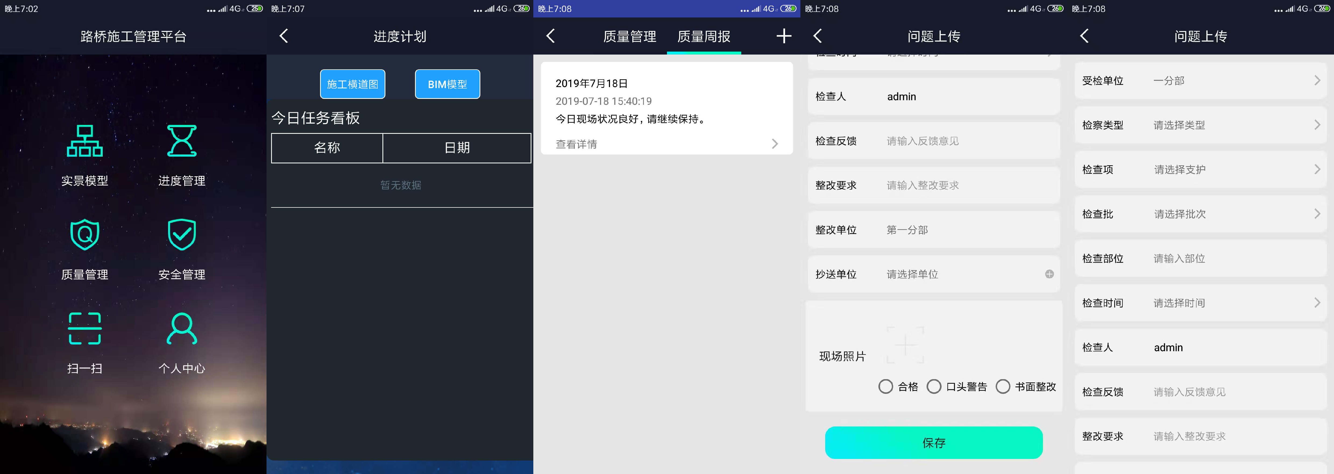Tap the 保存 save button
Image resolution: width=1334 pixels, height=474 pixels.
[934, 443]
